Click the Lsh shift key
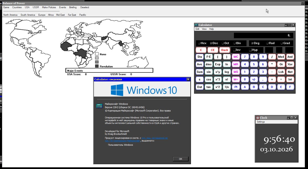The width and height of the screenshot is (308, 169). tap(281, 72)
